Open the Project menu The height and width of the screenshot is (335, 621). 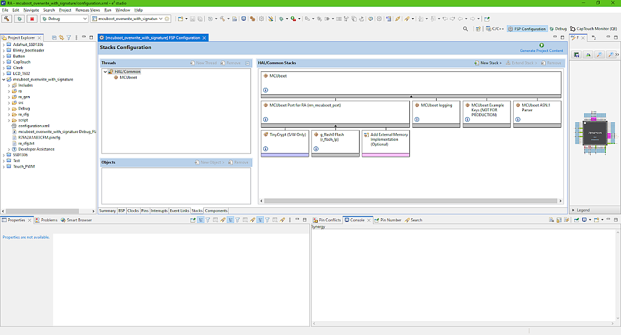65,10
